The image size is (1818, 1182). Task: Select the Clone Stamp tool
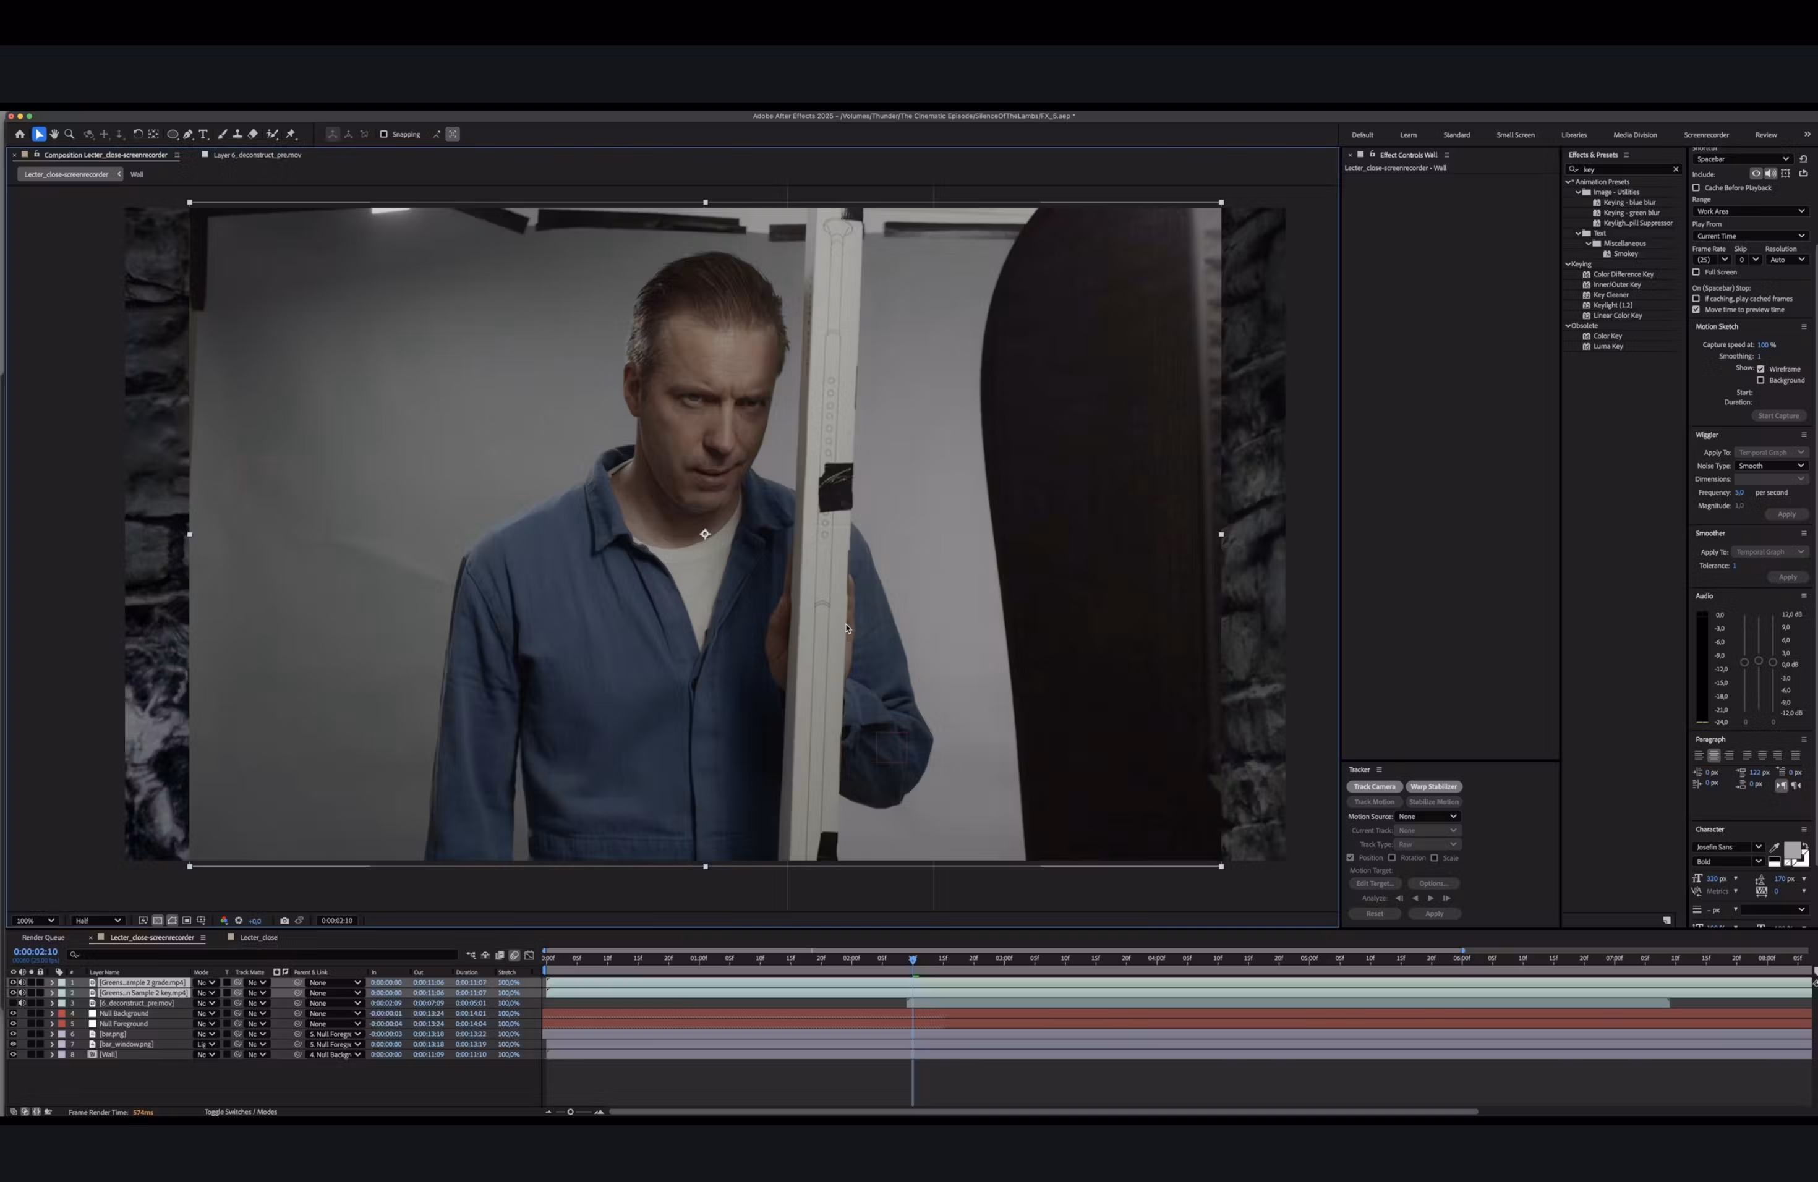click(x=237, y=134)
